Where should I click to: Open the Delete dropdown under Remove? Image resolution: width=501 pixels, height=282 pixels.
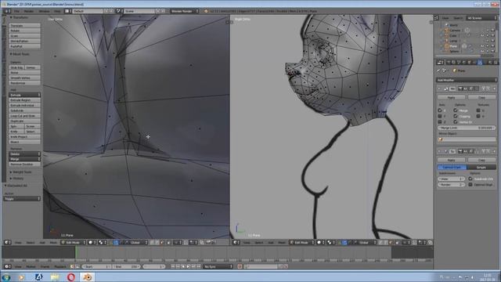tap(24, 154)
